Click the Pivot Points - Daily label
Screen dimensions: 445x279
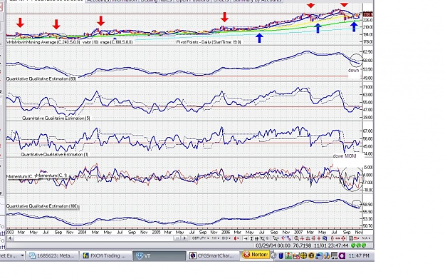pos(209,42)
